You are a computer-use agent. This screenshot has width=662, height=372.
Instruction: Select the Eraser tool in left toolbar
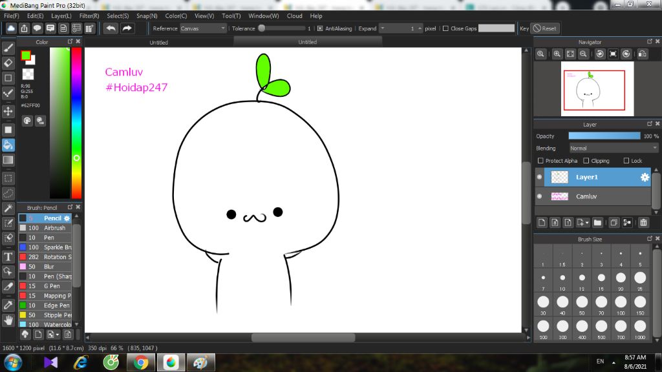[8, 63]
